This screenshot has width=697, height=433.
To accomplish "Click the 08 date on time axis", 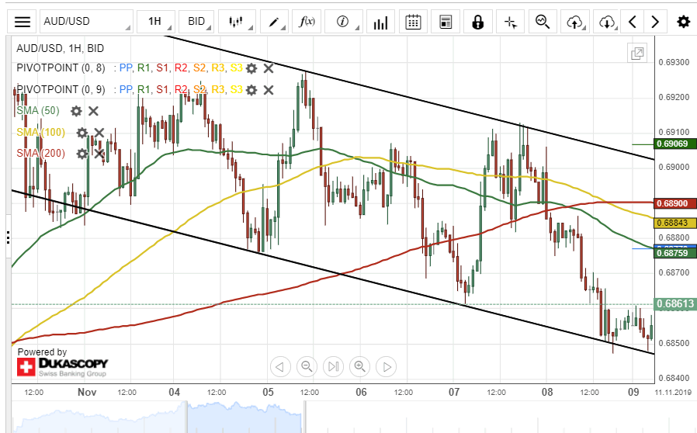I will point(547,392).
